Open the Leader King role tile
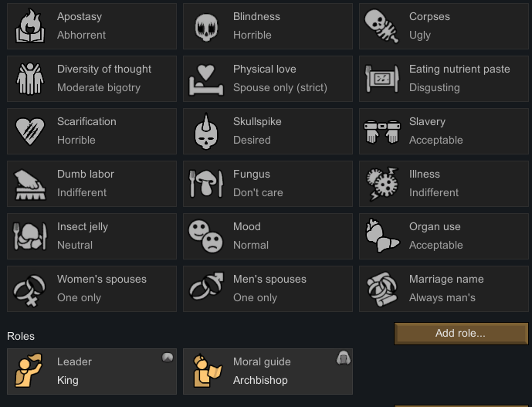532x407 pixels. tap(92, 371)
